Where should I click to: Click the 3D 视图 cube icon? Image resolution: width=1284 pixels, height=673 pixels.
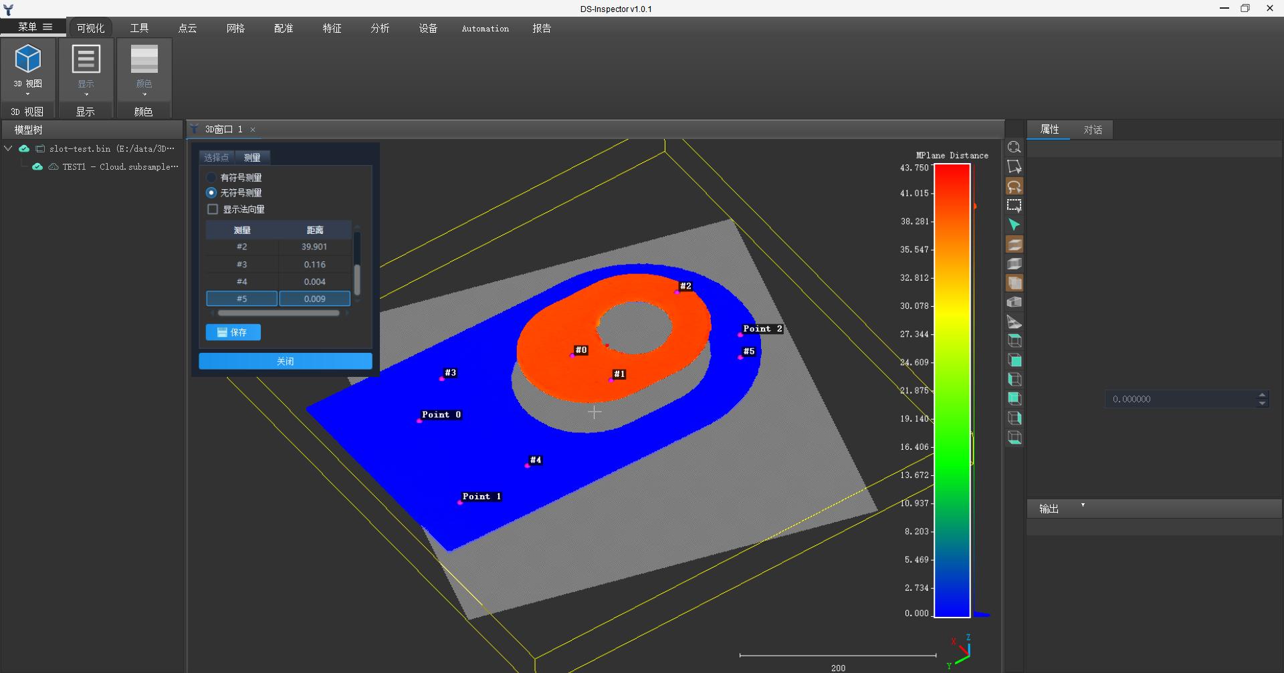(28, 59)
